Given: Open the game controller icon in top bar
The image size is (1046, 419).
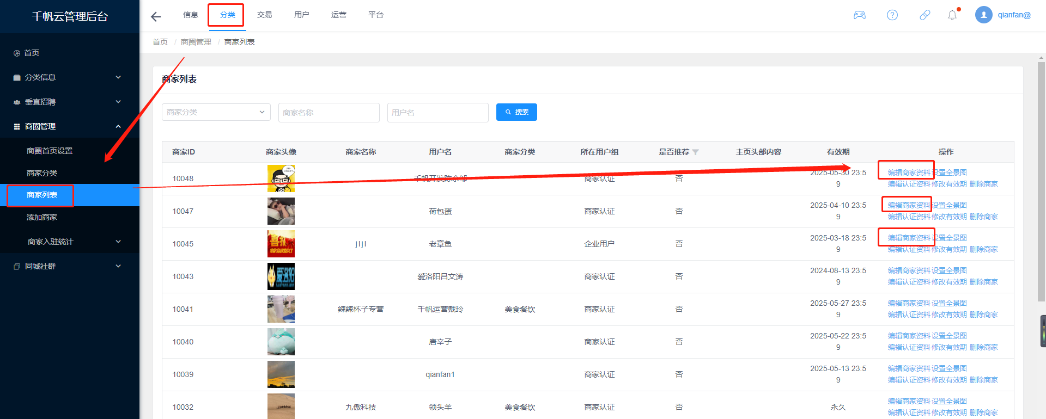Looking at the screenshot, I should pos(859,15).
